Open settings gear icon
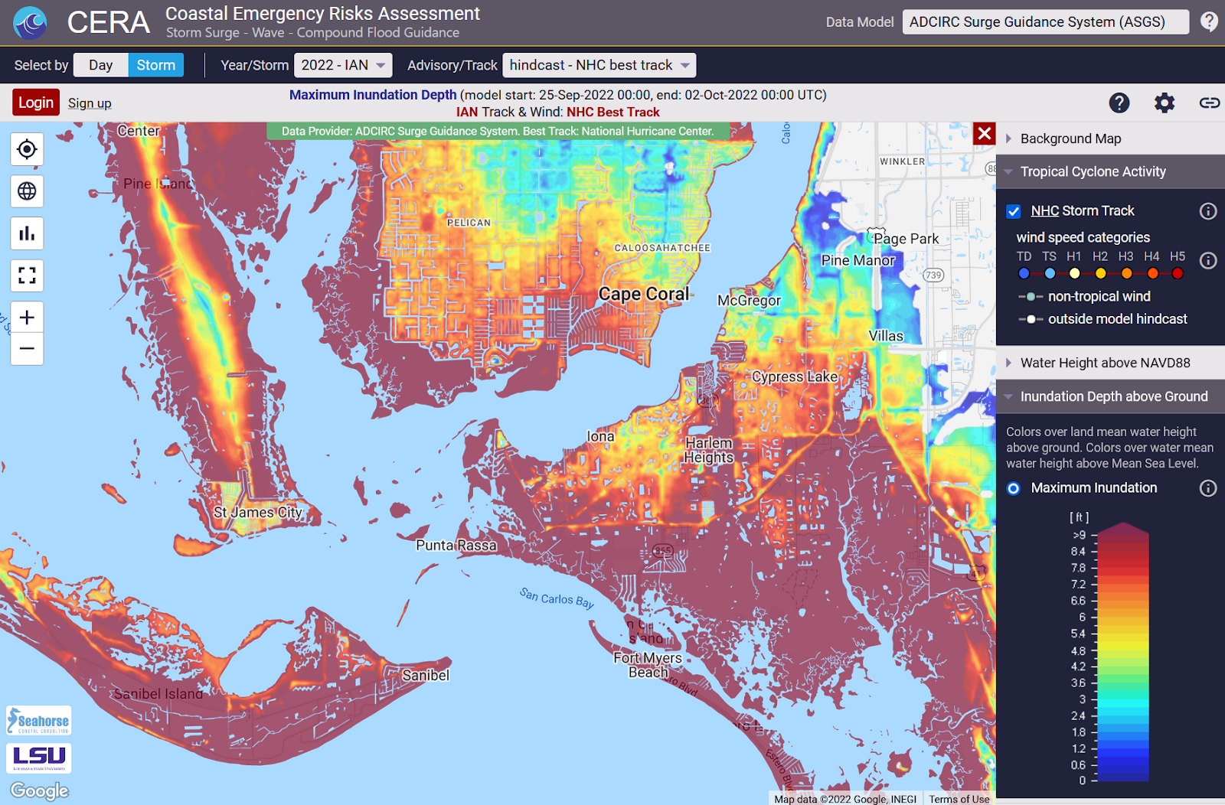This screenshot has height=805, width=1225. point(1165,103)
